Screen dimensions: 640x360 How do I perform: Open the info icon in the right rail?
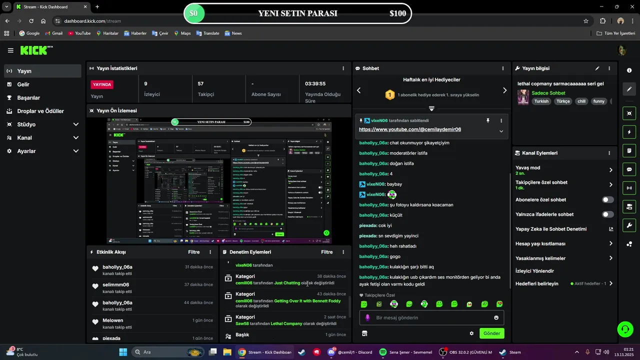coord(629,70)
